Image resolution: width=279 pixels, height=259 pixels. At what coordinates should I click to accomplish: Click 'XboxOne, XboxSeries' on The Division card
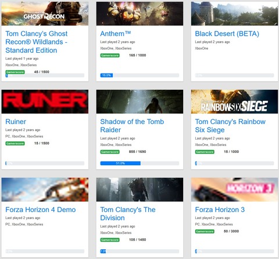point(116,233)
